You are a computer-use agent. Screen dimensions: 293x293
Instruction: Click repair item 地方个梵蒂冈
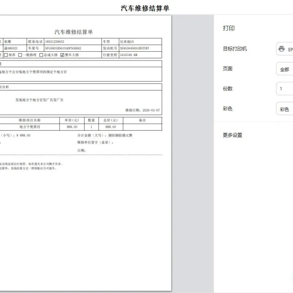tap(30, 127)
